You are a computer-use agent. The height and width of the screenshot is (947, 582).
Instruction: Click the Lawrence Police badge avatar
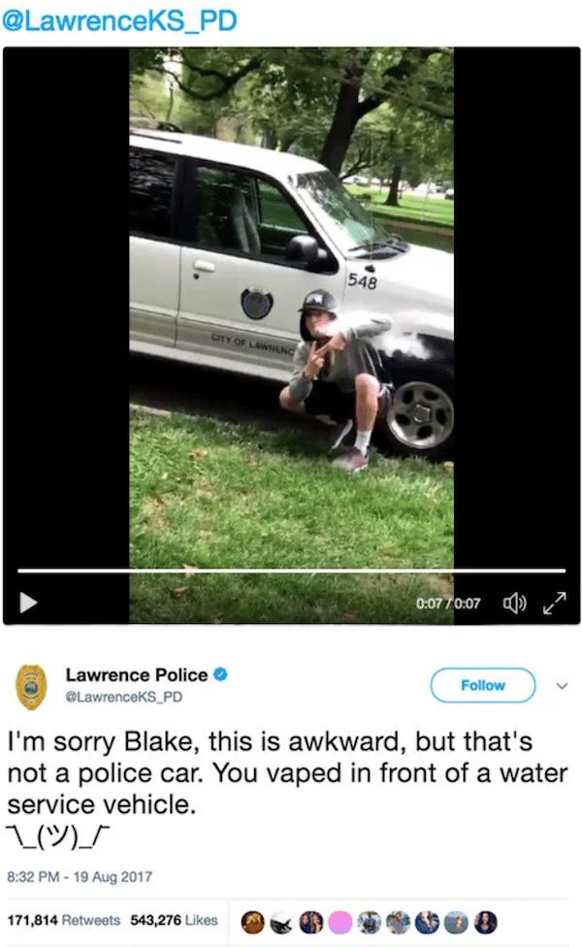point(32,686)
